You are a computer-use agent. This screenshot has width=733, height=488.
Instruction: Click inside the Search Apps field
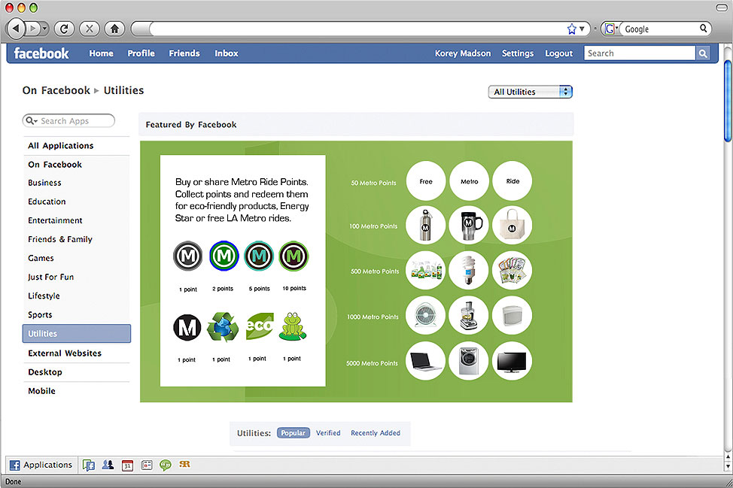tap(75, 120)
